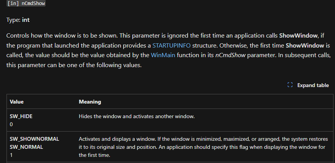Click the 'Type:' label text
Screen dimensions: 335x163
point(13,20)
